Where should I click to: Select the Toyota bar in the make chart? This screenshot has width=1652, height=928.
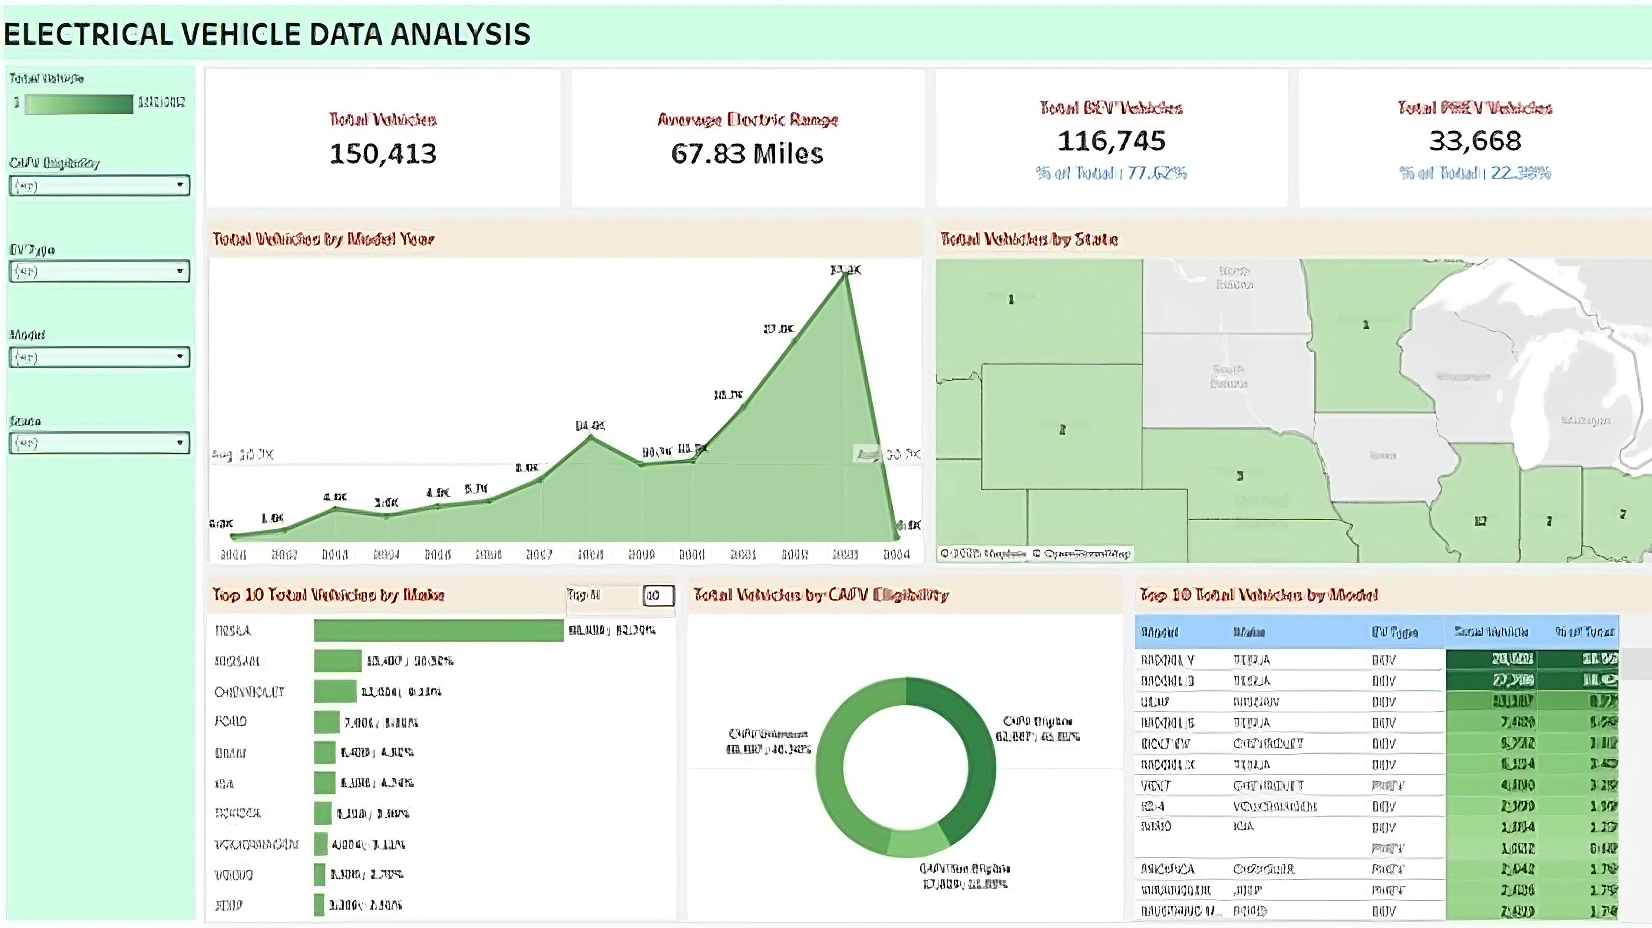point(323,813)
